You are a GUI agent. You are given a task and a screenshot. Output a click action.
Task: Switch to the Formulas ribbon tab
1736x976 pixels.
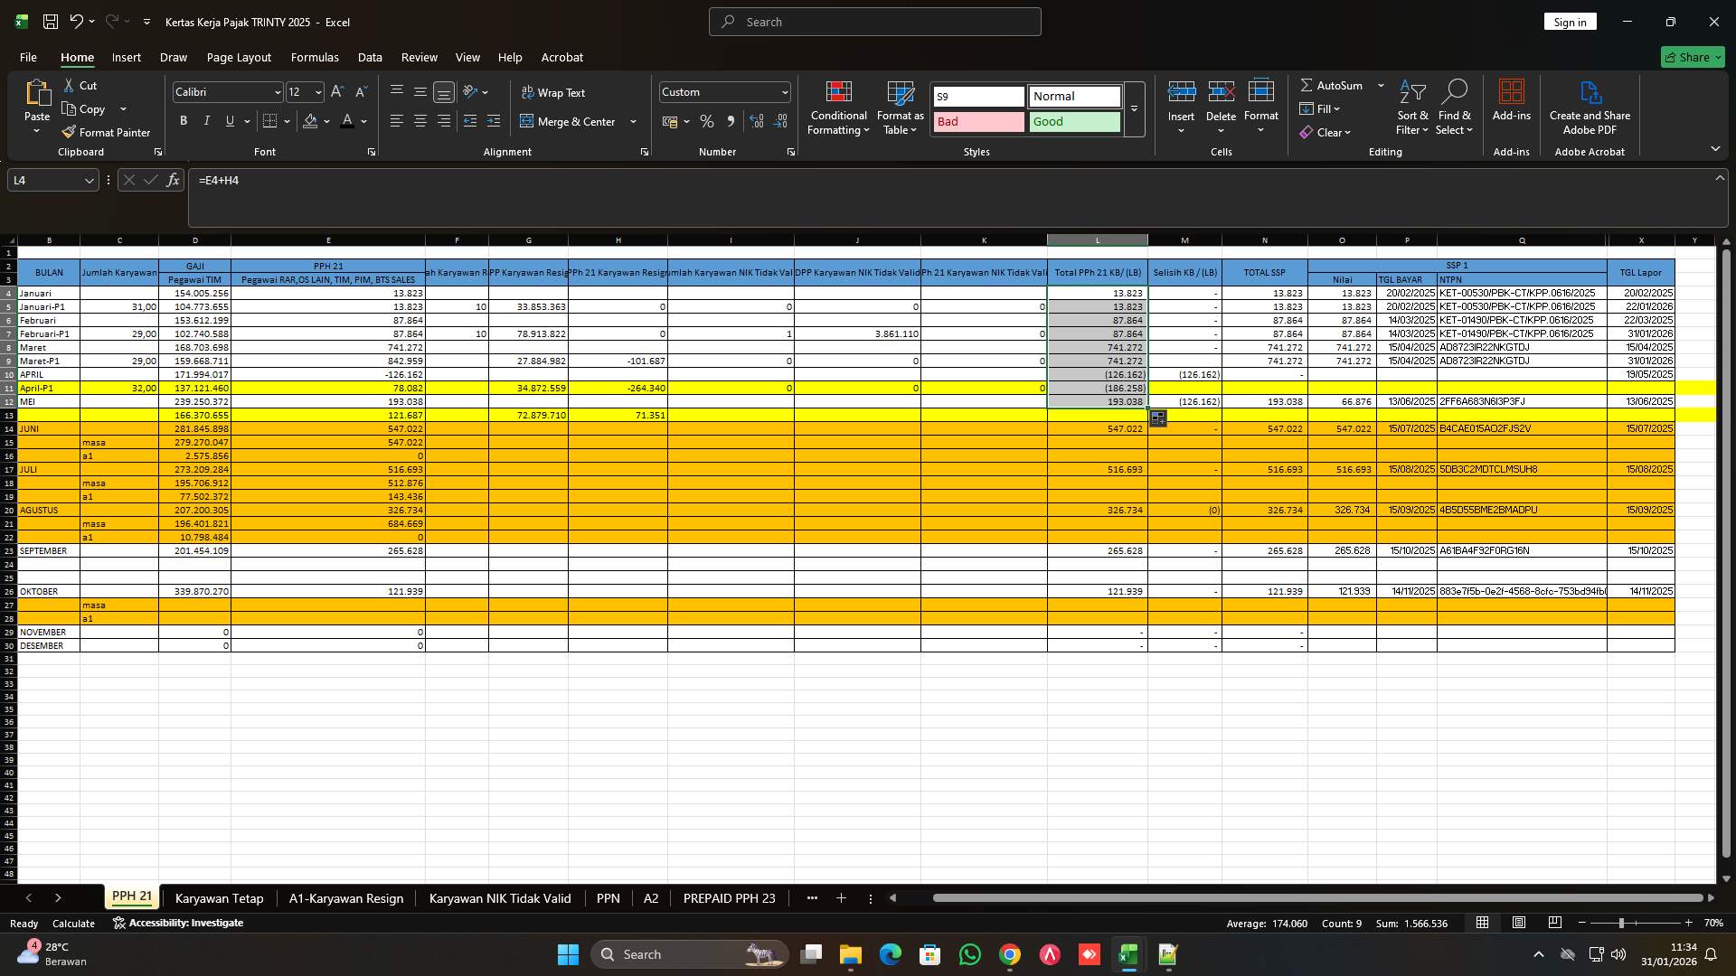point(315,57)
